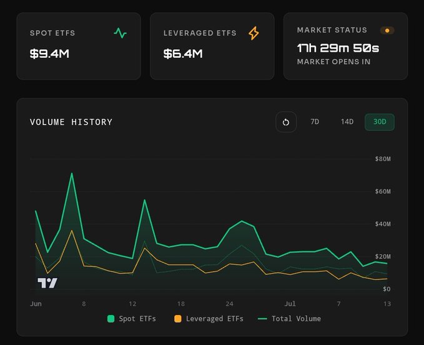Viewport: 424px width, 345px height.
Task: Click the MARKET OPENS IN label
Action: (x=333, y=62)
